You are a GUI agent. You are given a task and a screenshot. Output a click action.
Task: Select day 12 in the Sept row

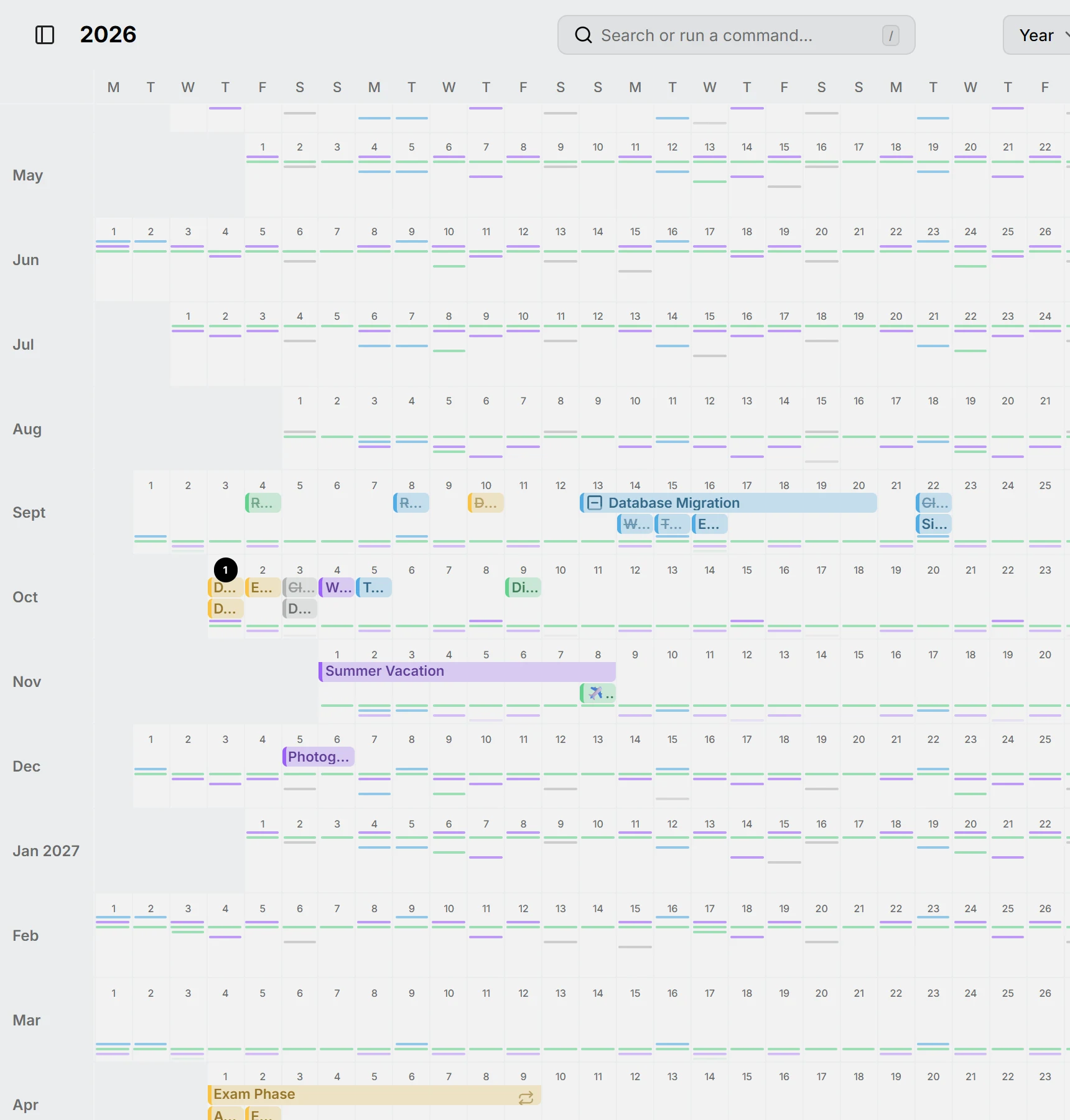(561, 486)
